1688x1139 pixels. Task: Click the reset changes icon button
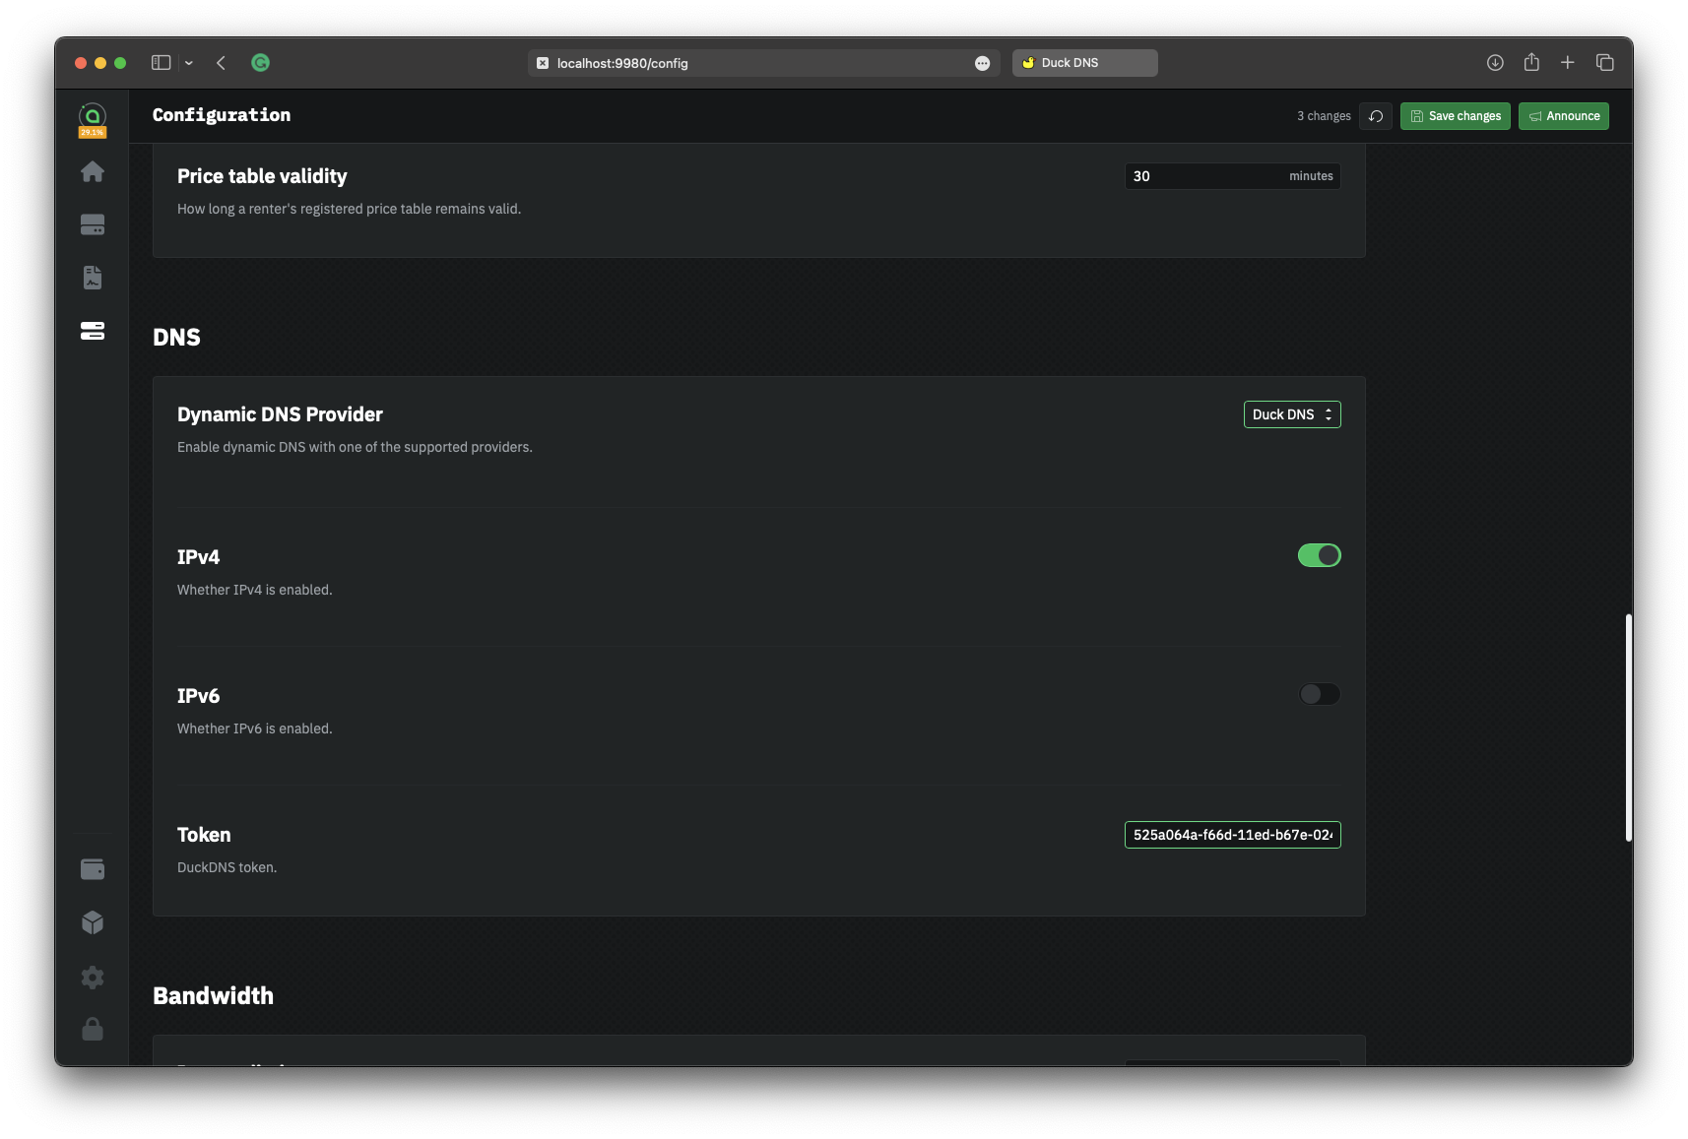point(1376,116)
